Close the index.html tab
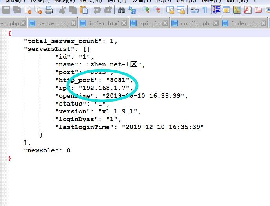 pos(124,23)
